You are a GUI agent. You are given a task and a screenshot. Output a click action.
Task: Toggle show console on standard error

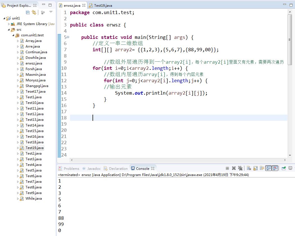(x=275, y=168)
